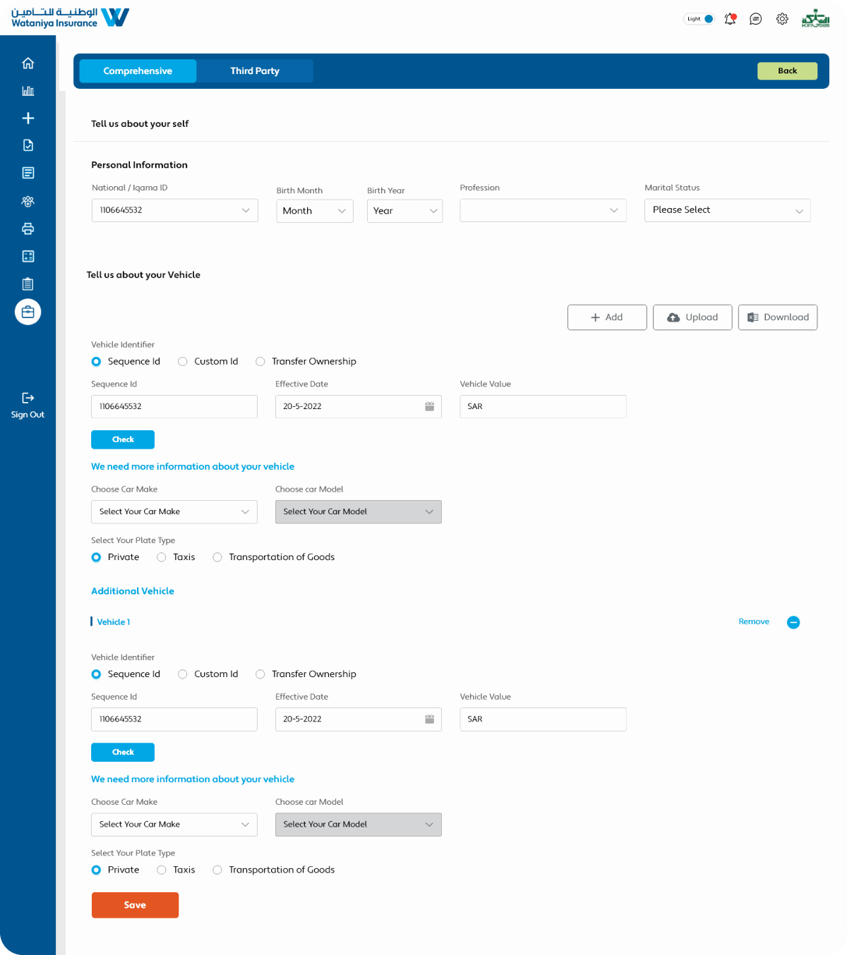This screenshot has width=847, height=955.
Task: Focus first Sequence Id input field
Action: tap(174, 406)
